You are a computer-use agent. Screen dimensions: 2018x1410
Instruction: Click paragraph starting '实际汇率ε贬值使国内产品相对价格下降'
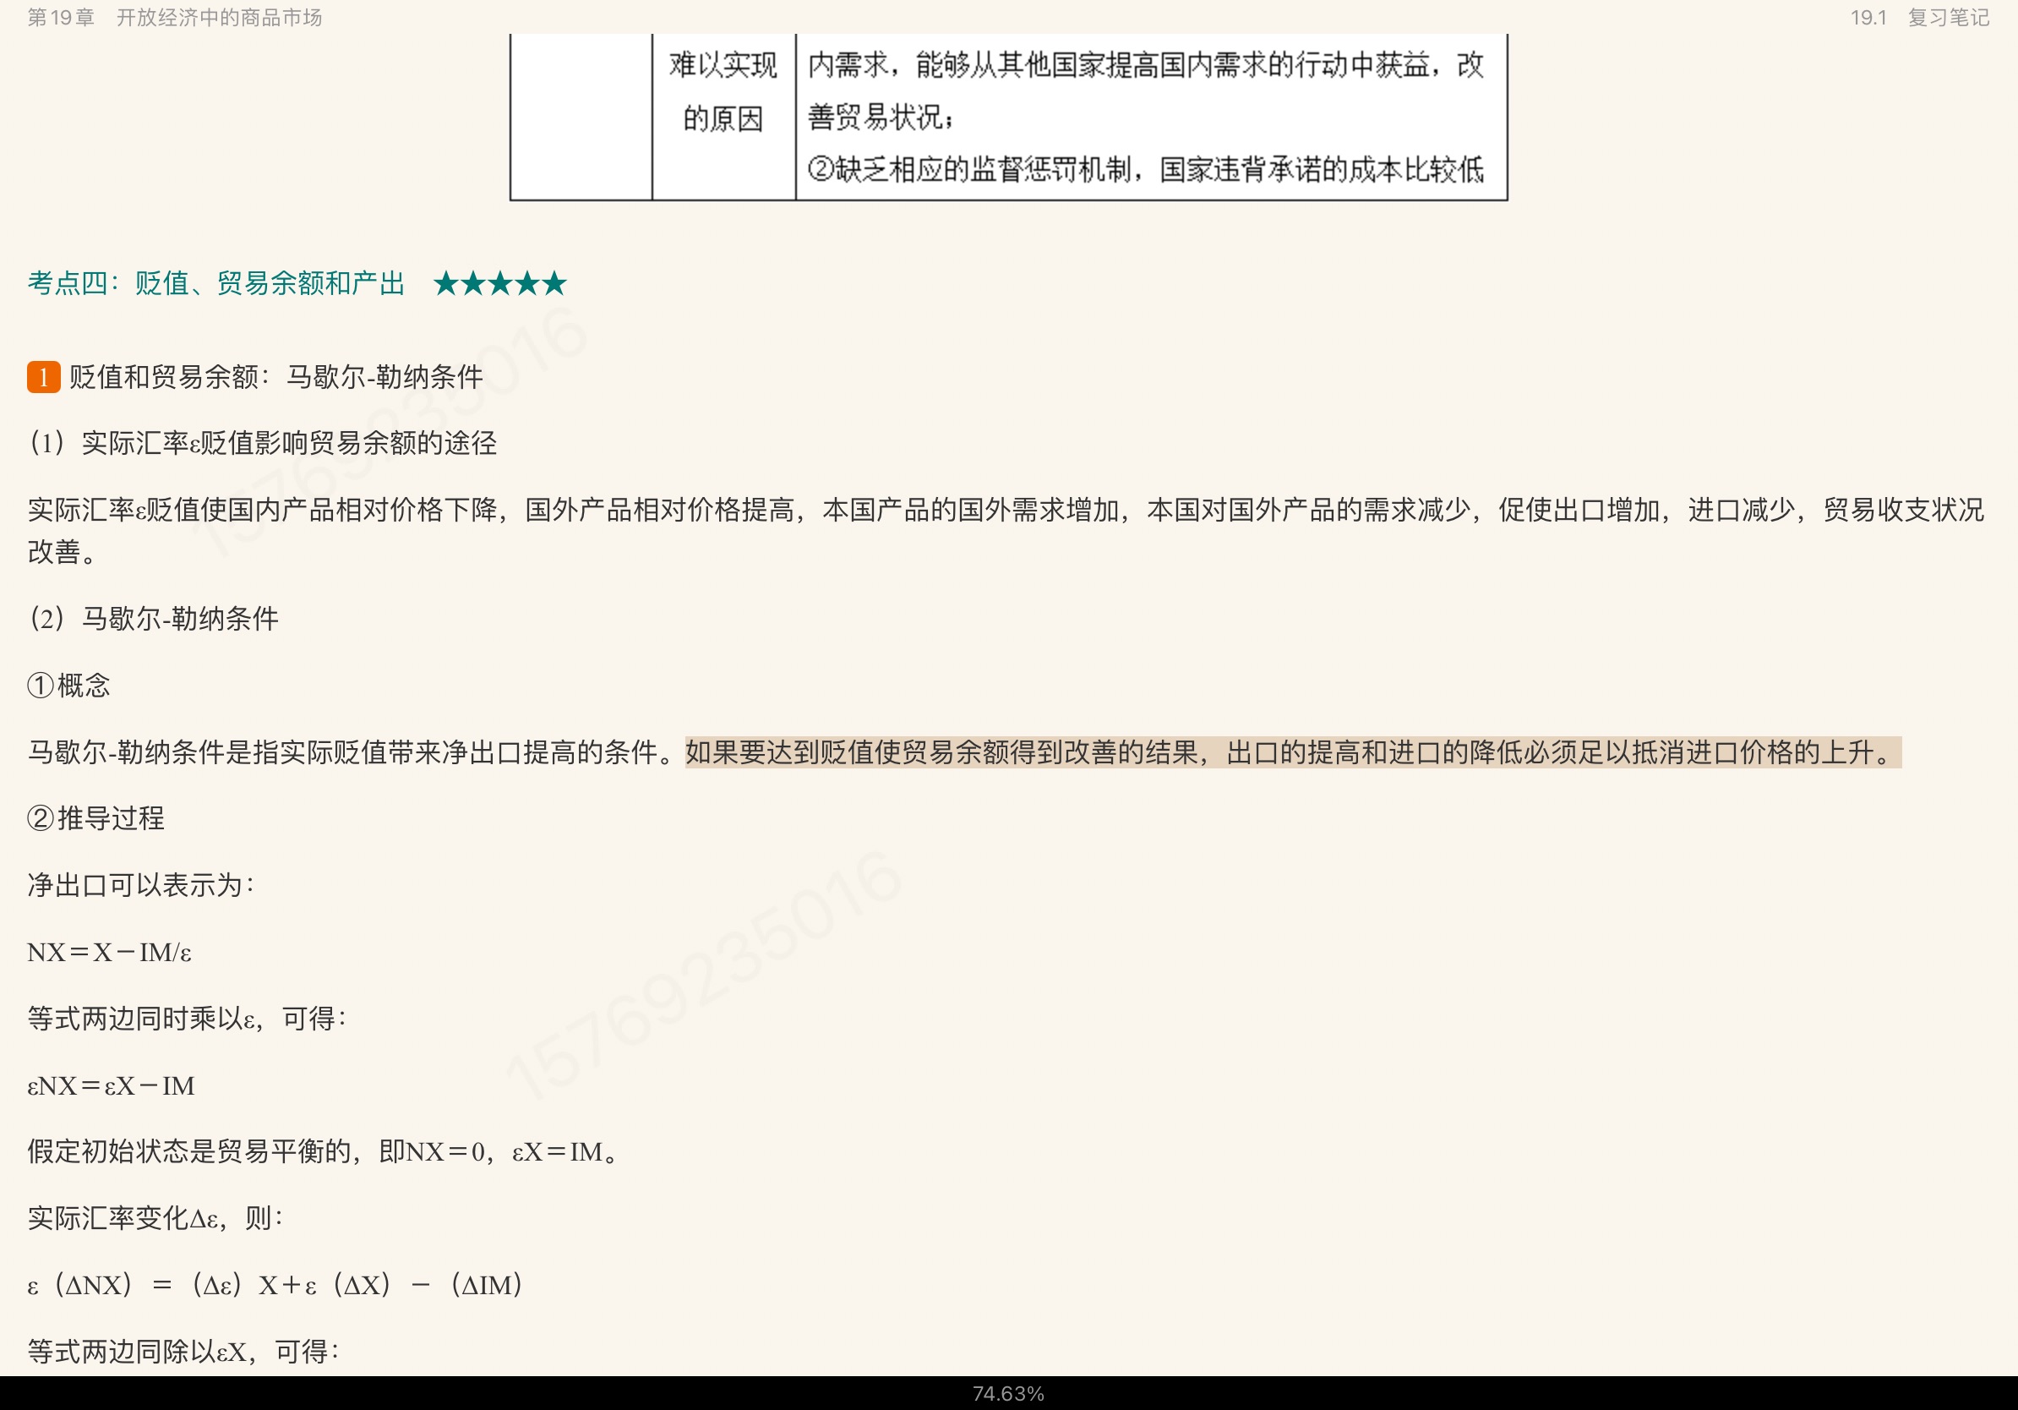[1006, 530]
